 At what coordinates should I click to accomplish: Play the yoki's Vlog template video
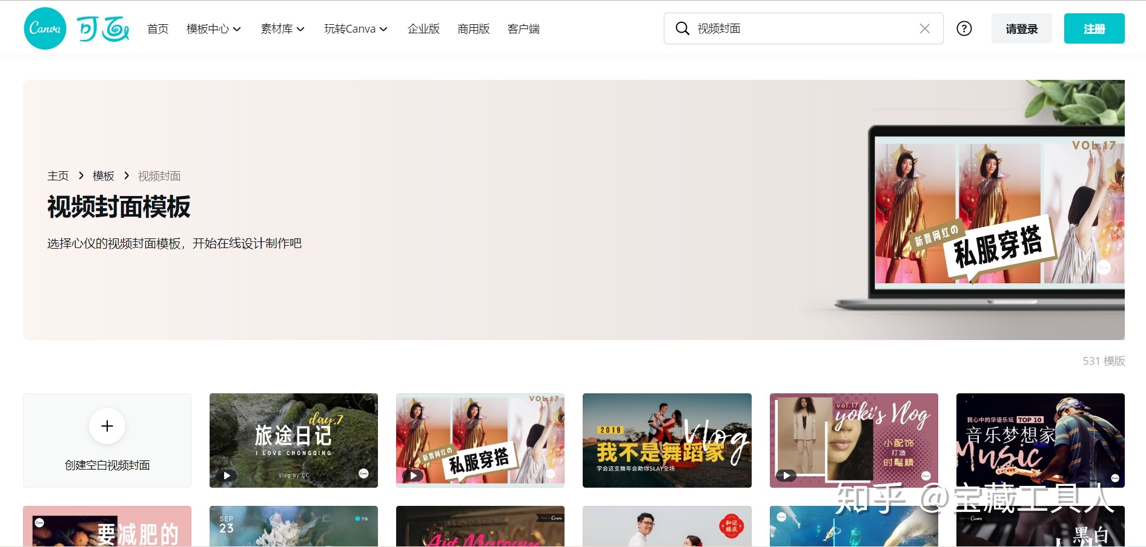click(x=786, y=476)
